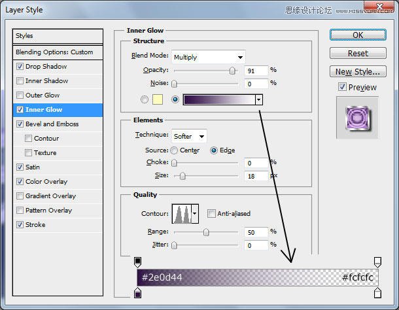
Task: Open the contour picker dropdown arrow
Action: (x=195, y=214)
